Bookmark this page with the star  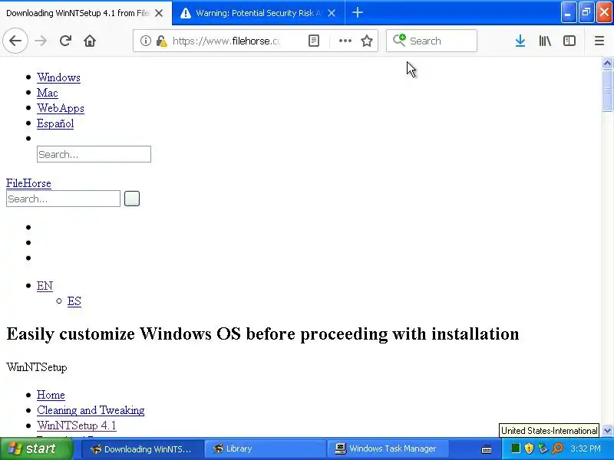tap(367, 41)
